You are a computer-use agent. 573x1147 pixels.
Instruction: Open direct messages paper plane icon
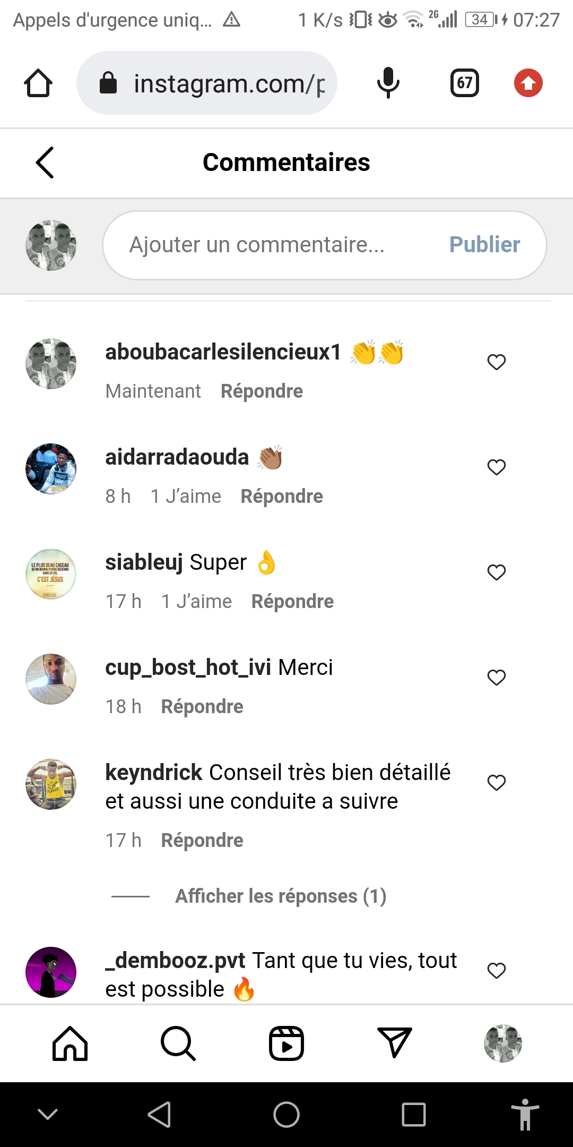click(x=394, y=1042)
